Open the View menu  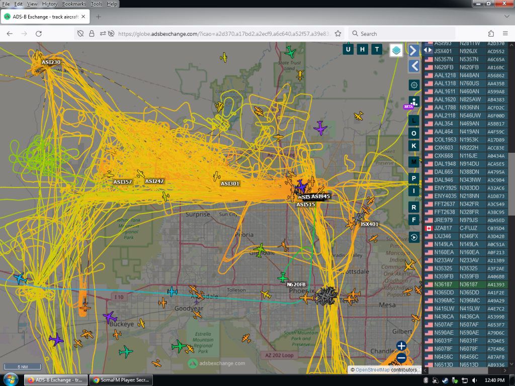point(32,4)
